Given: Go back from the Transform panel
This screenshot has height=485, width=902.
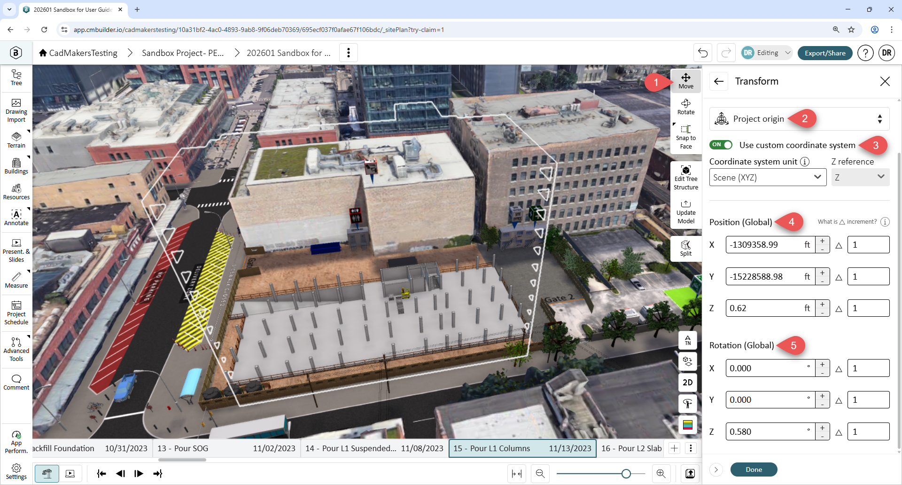Looking at the screenshot, I should coord(718,81).
